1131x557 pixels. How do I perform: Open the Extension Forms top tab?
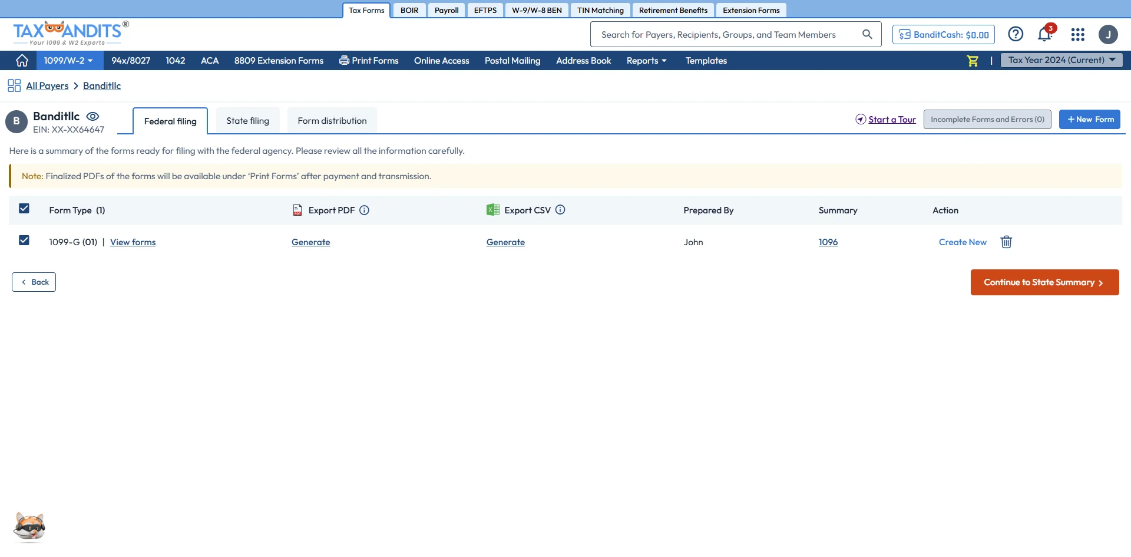pos(751,10)
